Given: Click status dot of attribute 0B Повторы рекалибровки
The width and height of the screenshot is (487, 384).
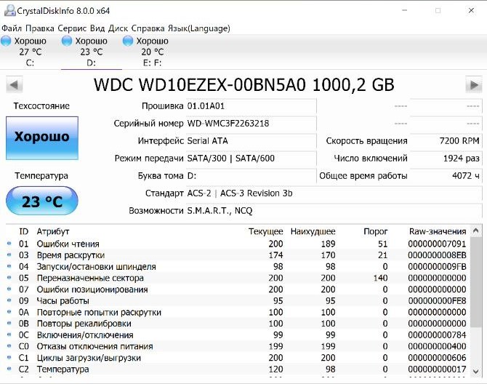Looking at the screenshot, I should pos(9,324).
